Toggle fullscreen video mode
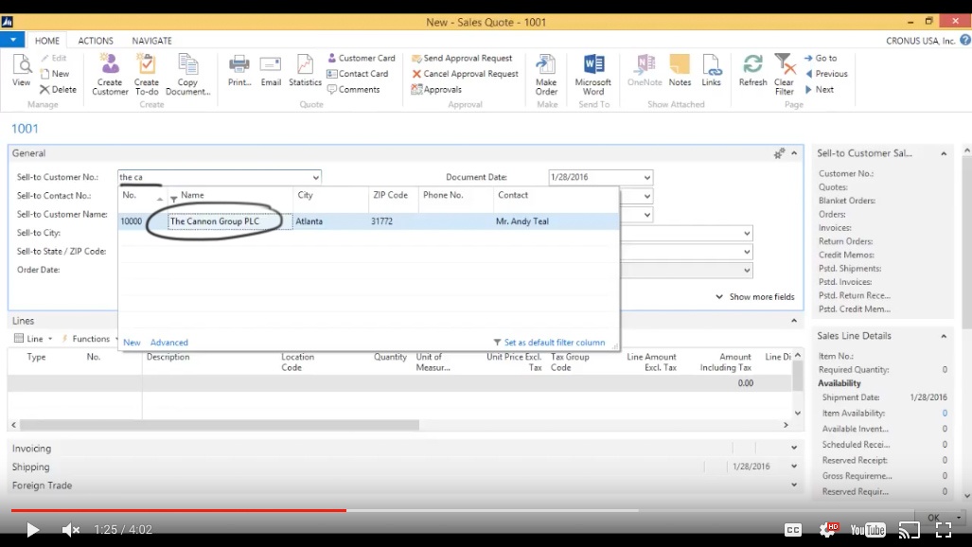 point(944,530)
